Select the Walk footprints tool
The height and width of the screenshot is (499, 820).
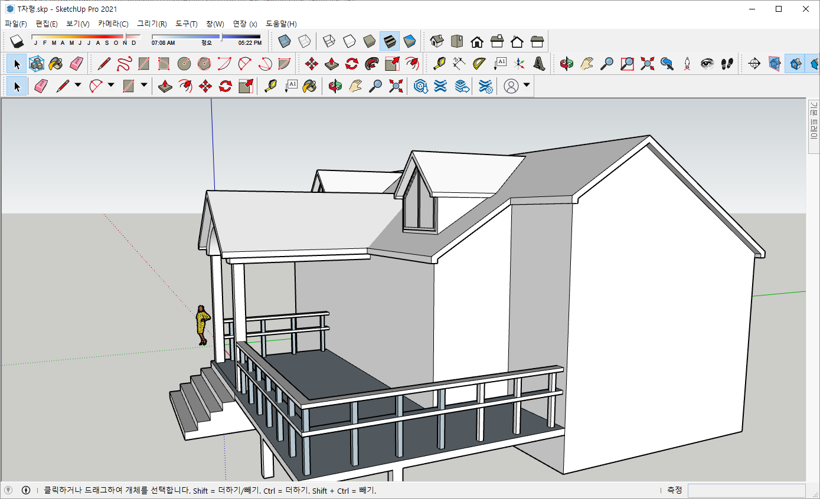pyautogui.click(x=727, y=63)
